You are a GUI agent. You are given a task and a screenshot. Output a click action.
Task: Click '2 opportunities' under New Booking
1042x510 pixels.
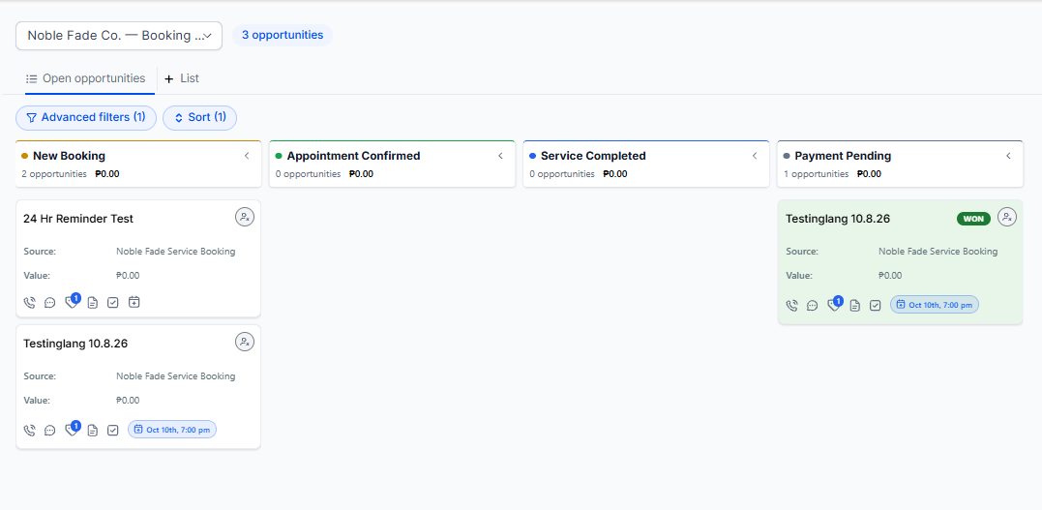[x=54, y=174]
